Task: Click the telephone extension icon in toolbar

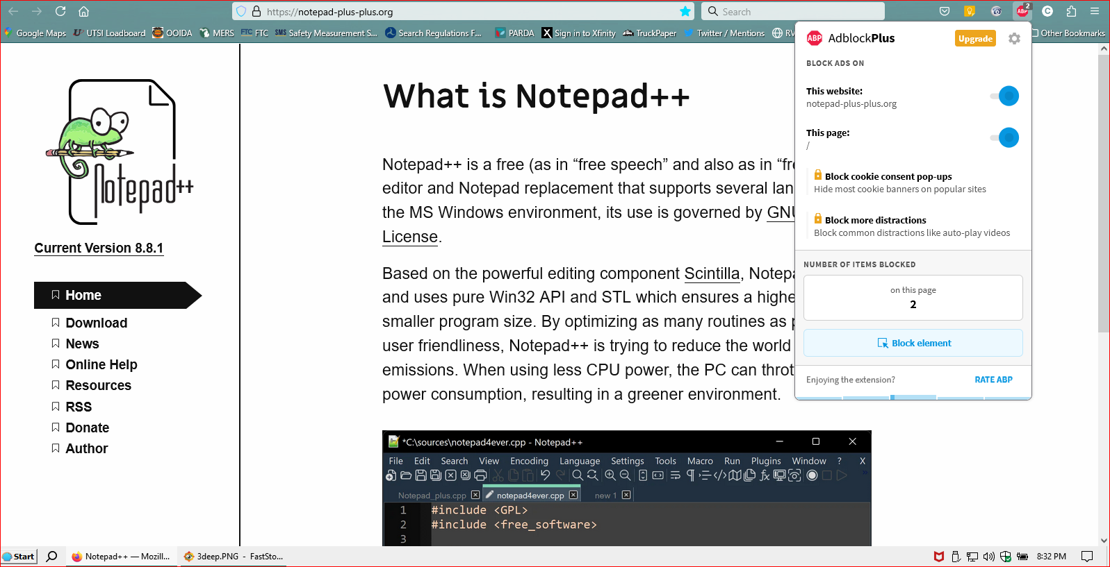Action: 996,11
